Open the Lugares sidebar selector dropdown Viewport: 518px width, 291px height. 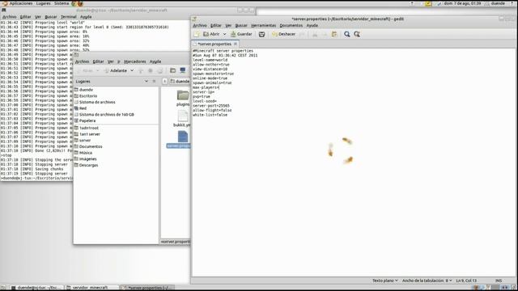coord(146,81)
